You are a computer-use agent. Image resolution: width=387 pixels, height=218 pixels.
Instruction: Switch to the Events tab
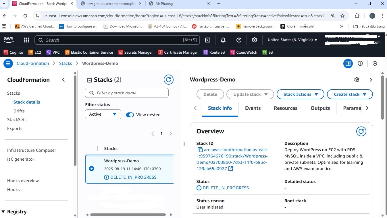(253, 108)
